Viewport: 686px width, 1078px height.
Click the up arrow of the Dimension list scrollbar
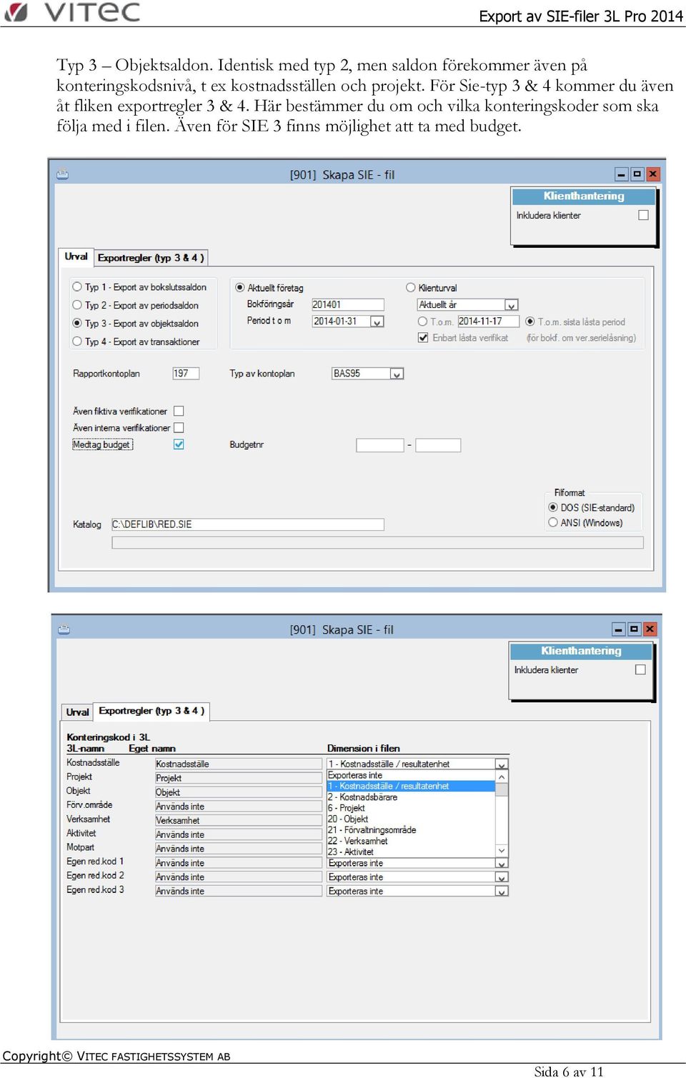[502, 776]
